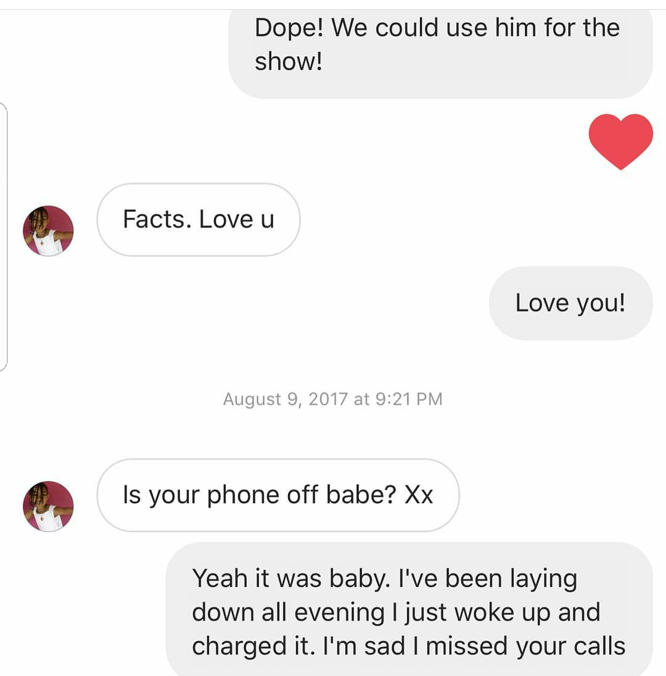Click the word "show!" in top message
666x676 pixels.
[289, 61]
